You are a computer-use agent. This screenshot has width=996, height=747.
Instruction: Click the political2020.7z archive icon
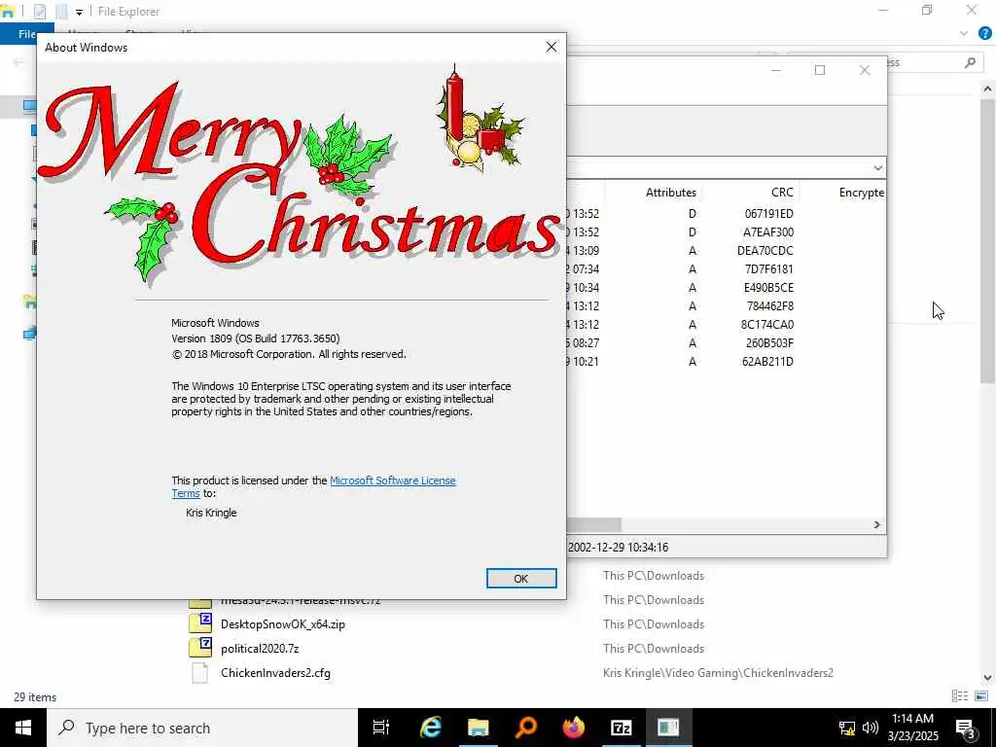(x=200, y=647)
